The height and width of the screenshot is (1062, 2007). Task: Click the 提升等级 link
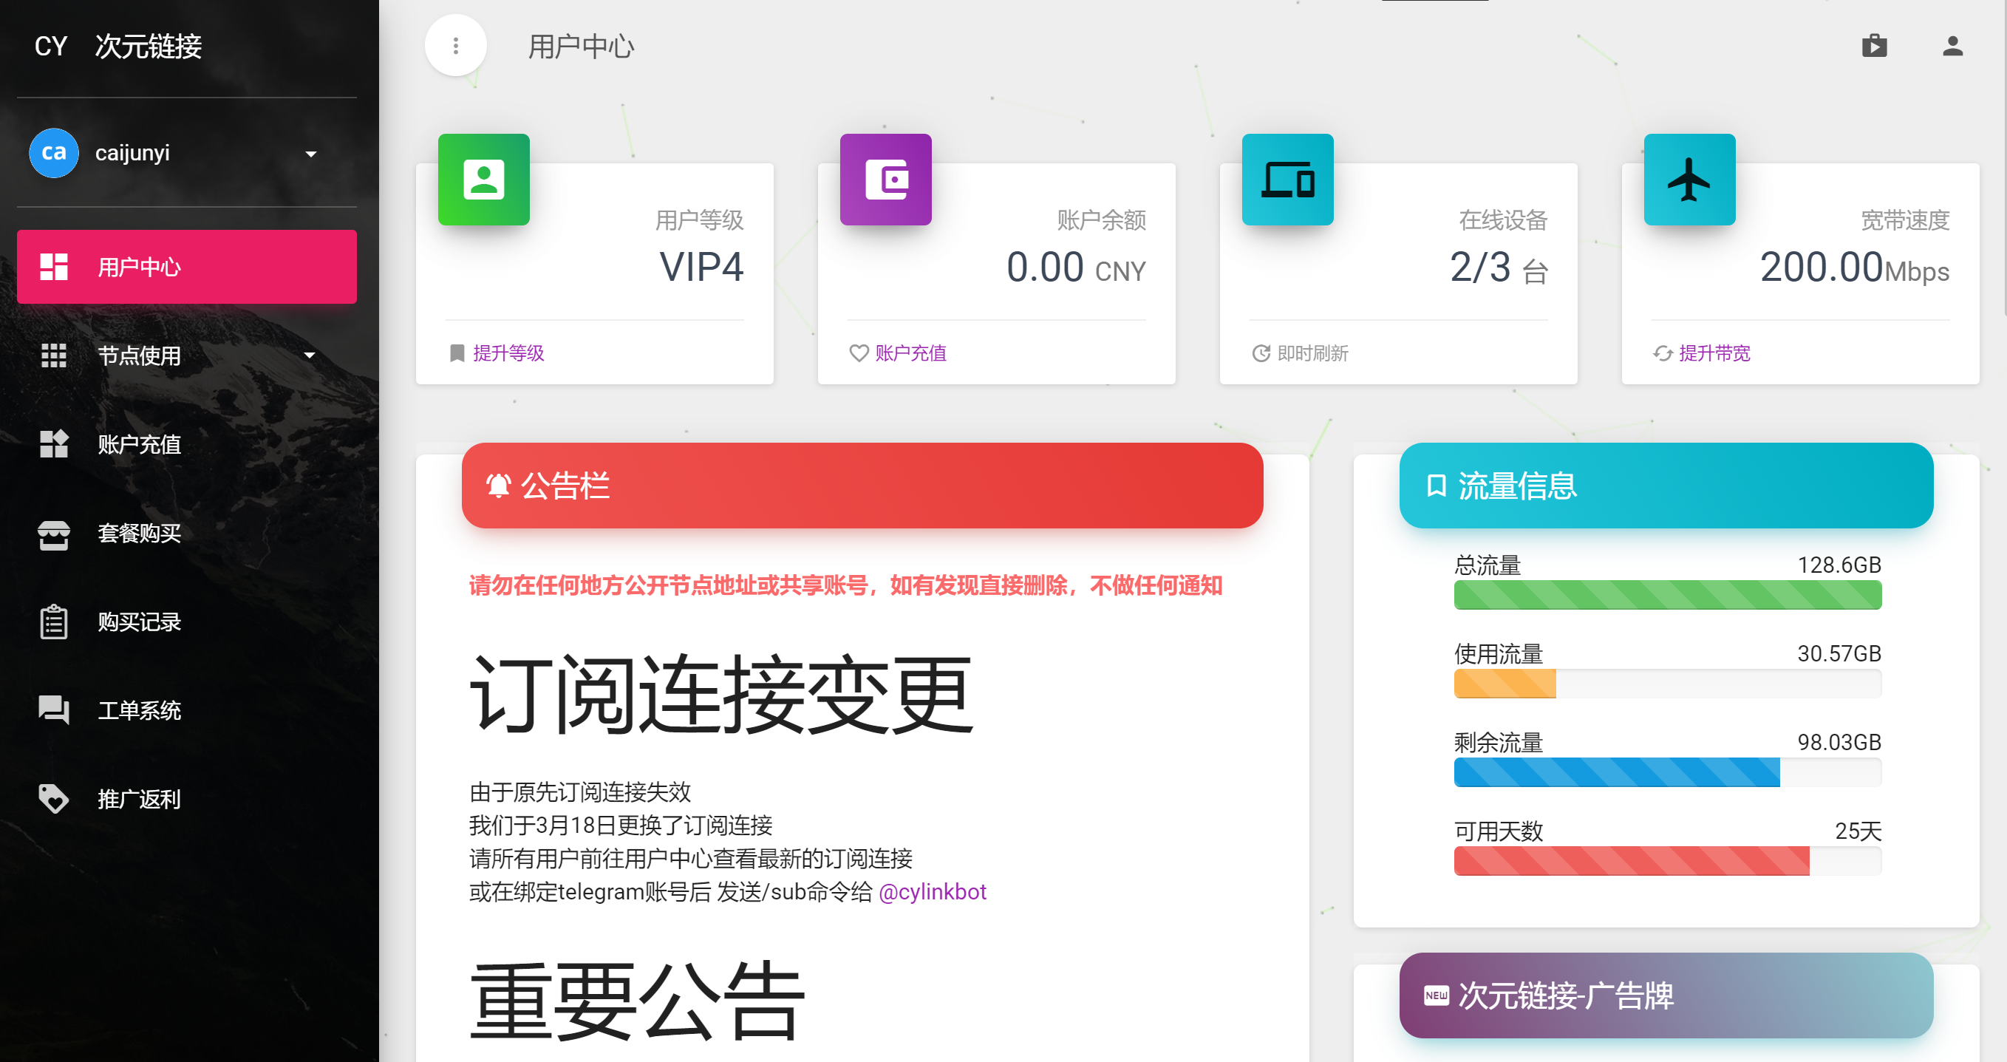coord(508,353)
